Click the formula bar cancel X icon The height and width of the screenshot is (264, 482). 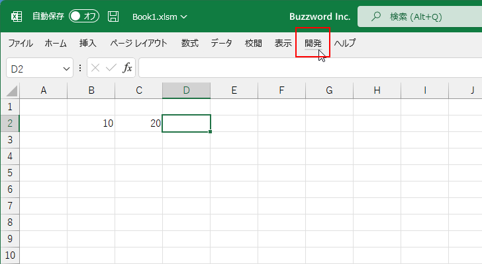click(95, 68)
